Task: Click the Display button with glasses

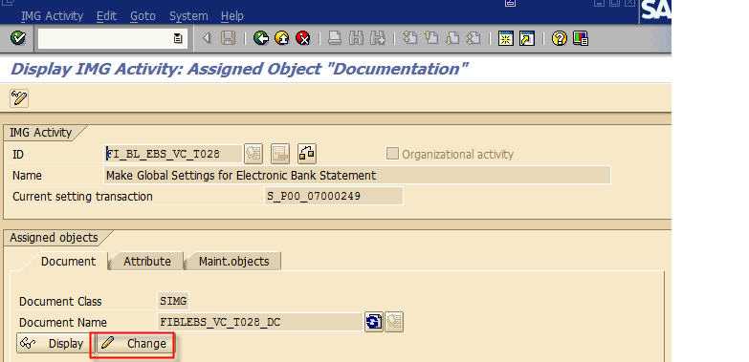Action: coord(53,344)
